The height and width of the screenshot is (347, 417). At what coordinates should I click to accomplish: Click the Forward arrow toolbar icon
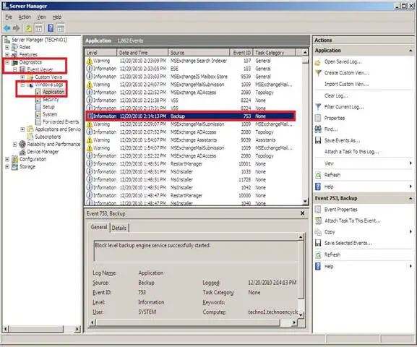[x=17, y=28]
